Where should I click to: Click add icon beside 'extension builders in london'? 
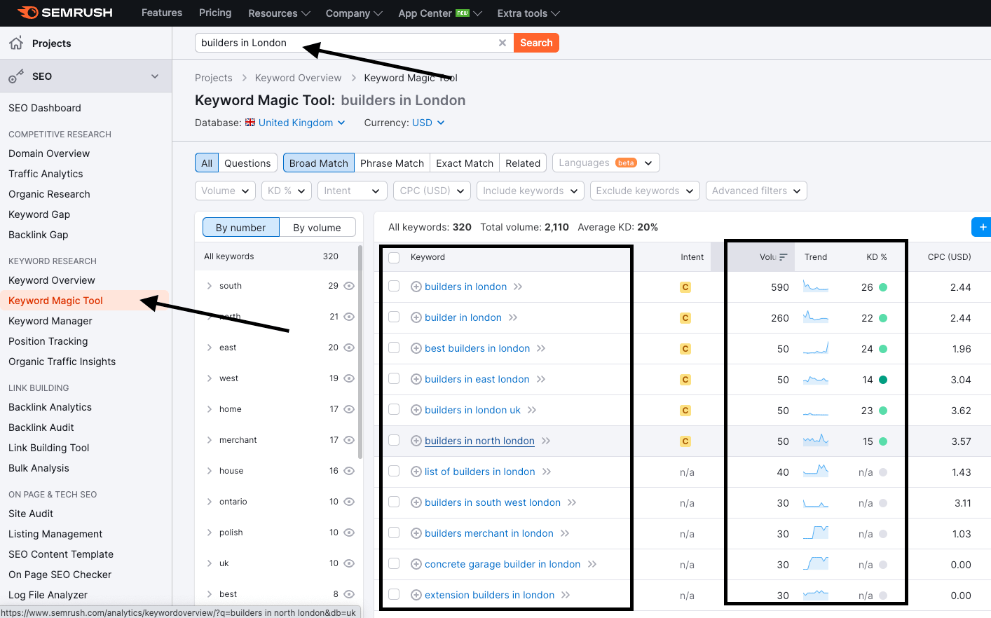click(x=416, y=595)
